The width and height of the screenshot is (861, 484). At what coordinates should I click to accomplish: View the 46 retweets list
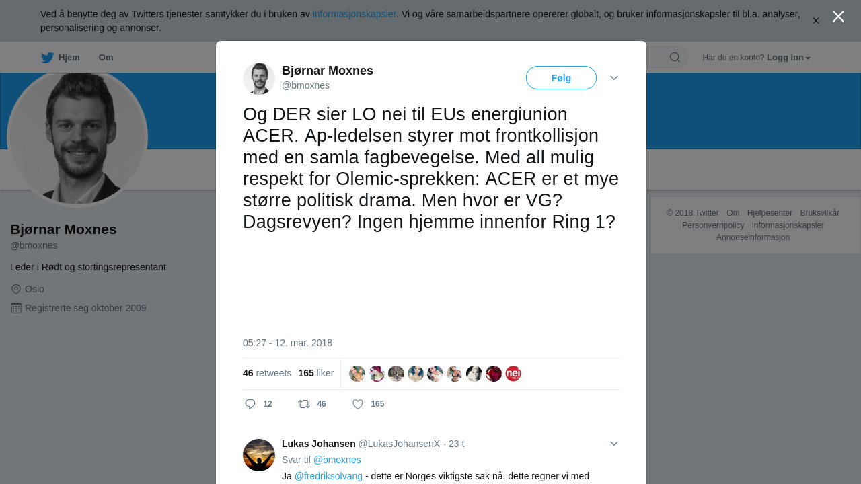(x=267, y=373)
